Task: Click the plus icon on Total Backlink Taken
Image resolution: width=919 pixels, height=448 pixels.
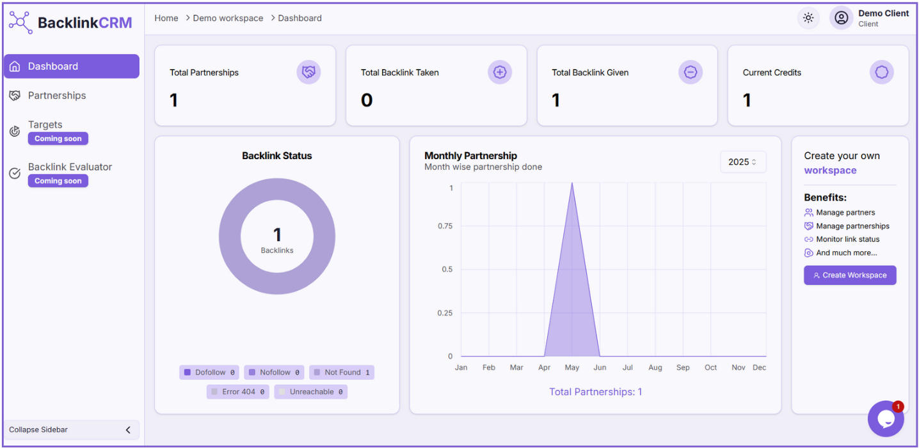Action: click(x=500, y=72)
